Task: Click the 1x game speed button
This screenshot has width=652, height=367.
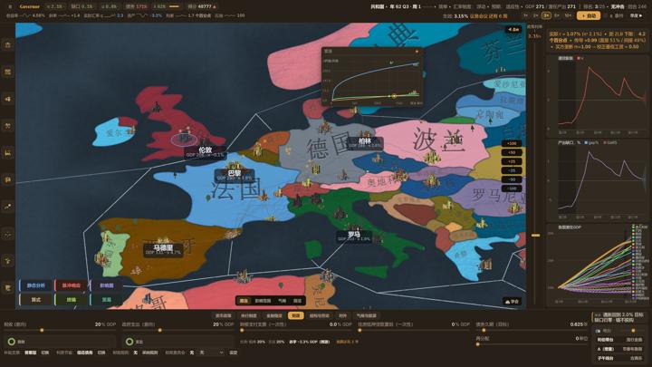Action: [526, 15]
